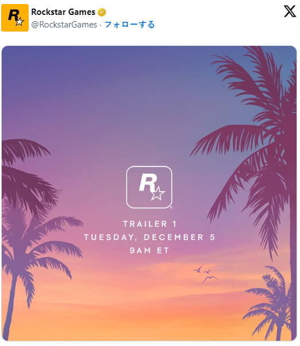Click the registered trademark symbol beside the logo
The width and height of the screenshot is (300, 346).
tap(172, 207)
